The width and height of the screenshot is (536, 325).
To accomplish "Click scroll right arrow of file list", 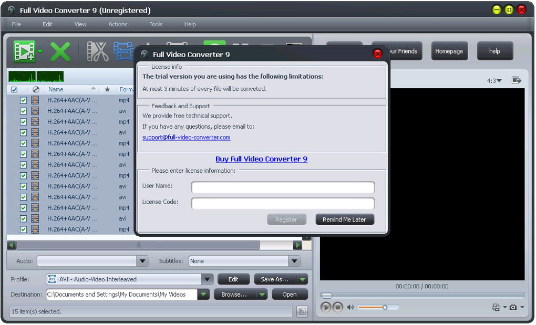I will click(297, 245).
